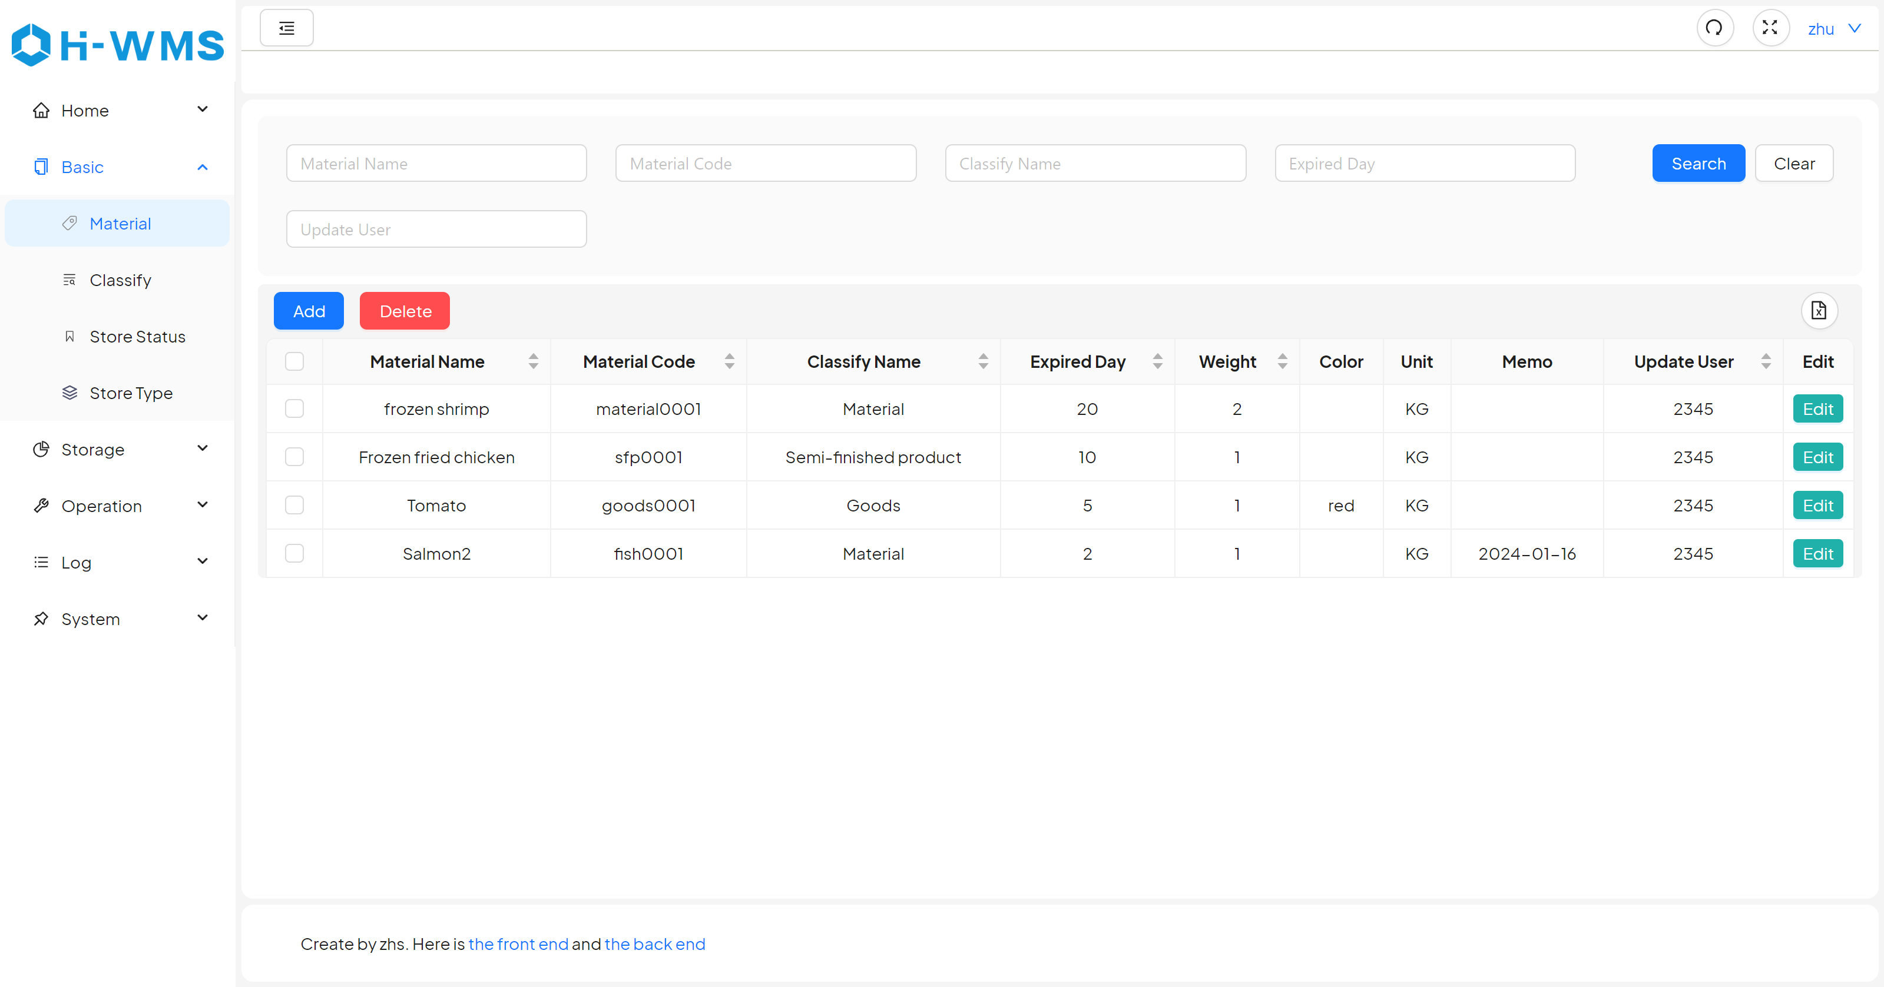Open the front end link

coord(518,944)
